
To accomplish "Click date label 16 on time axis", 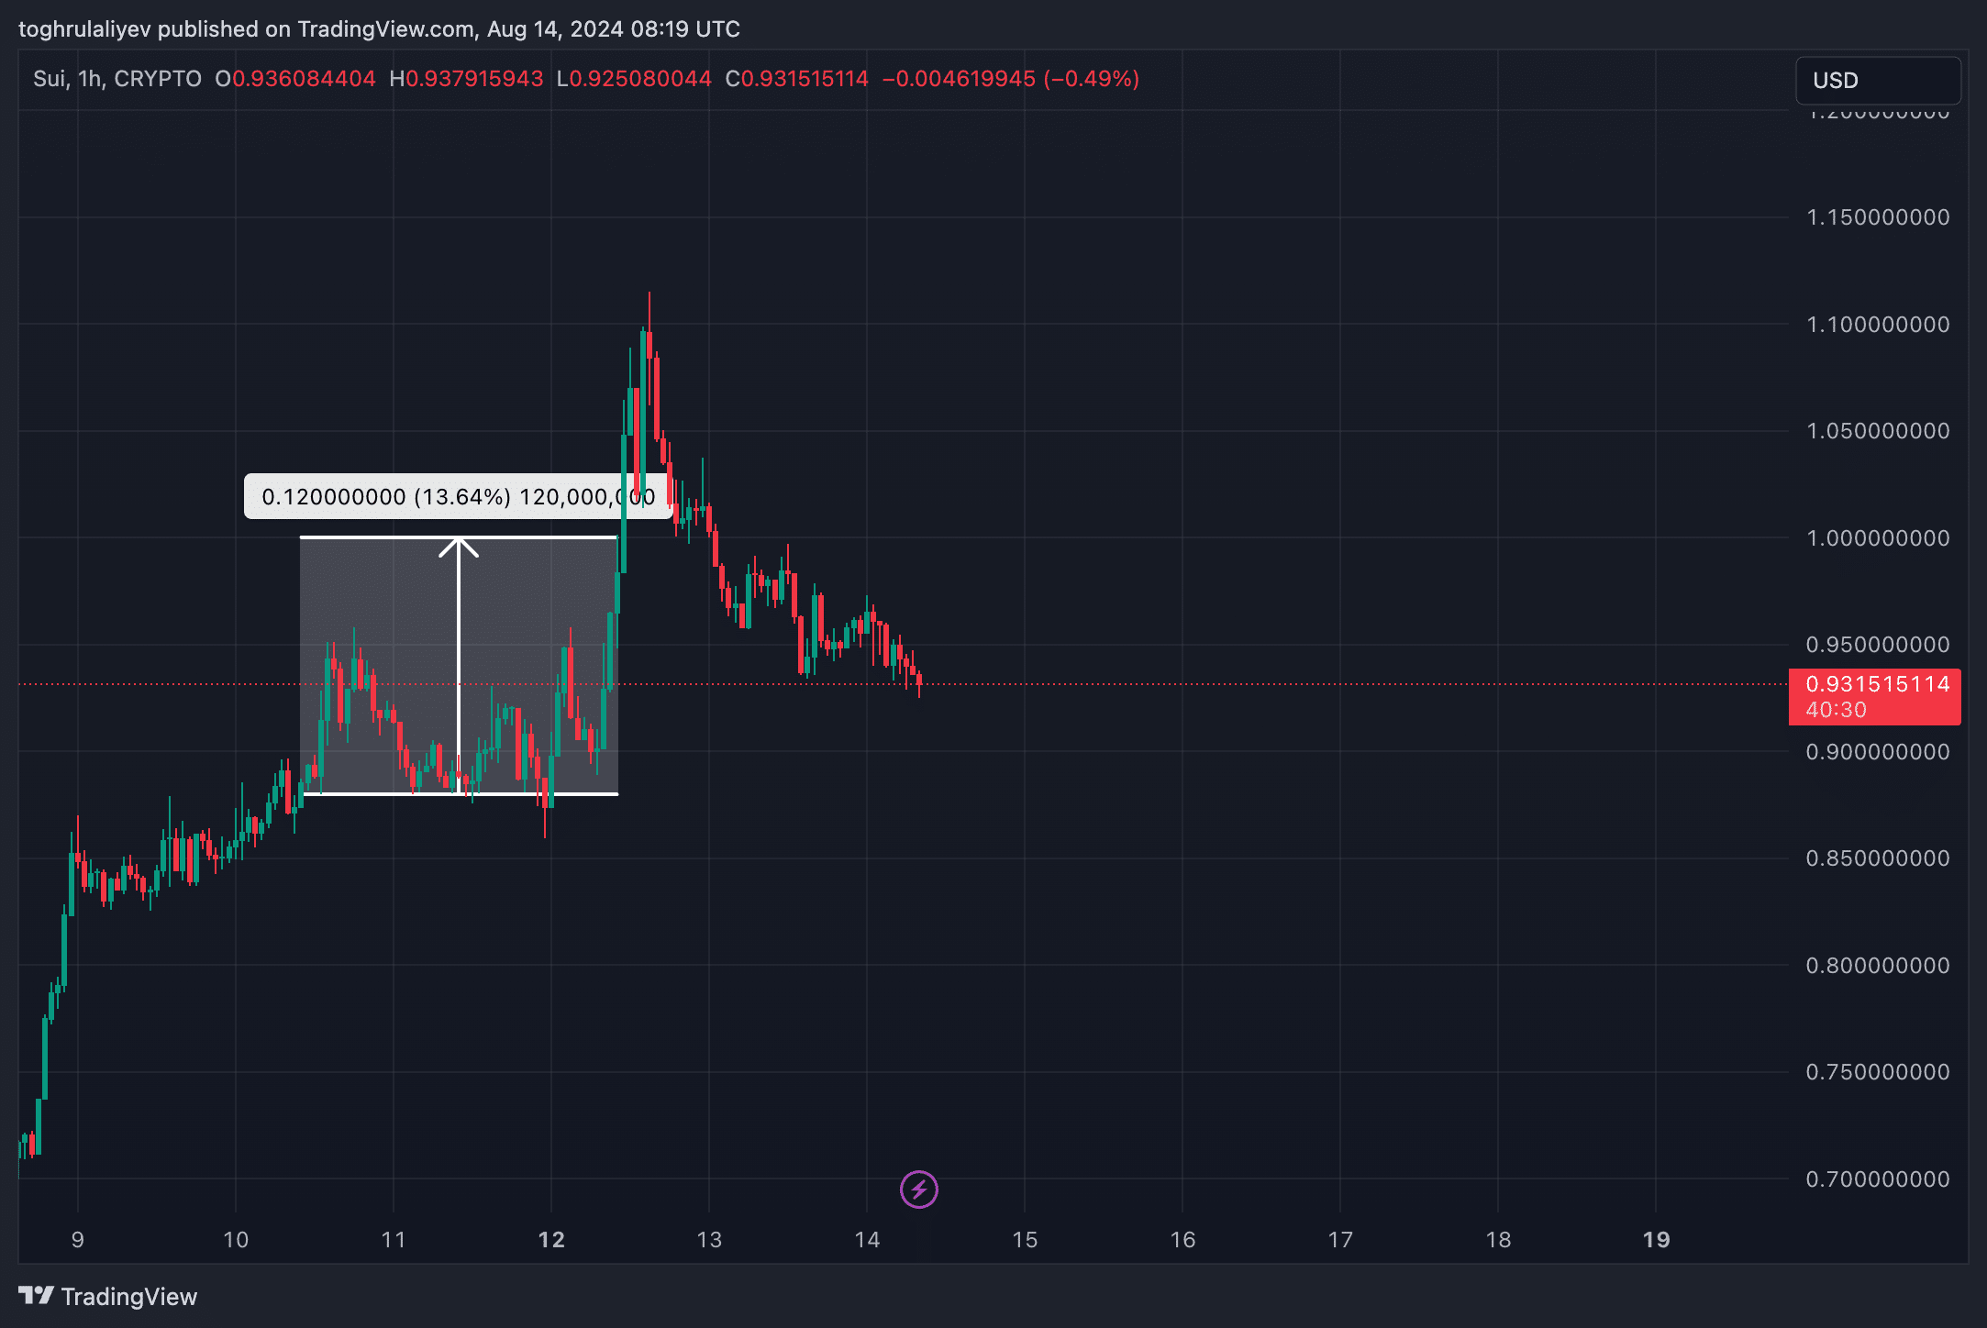I will point(1182,1240).
